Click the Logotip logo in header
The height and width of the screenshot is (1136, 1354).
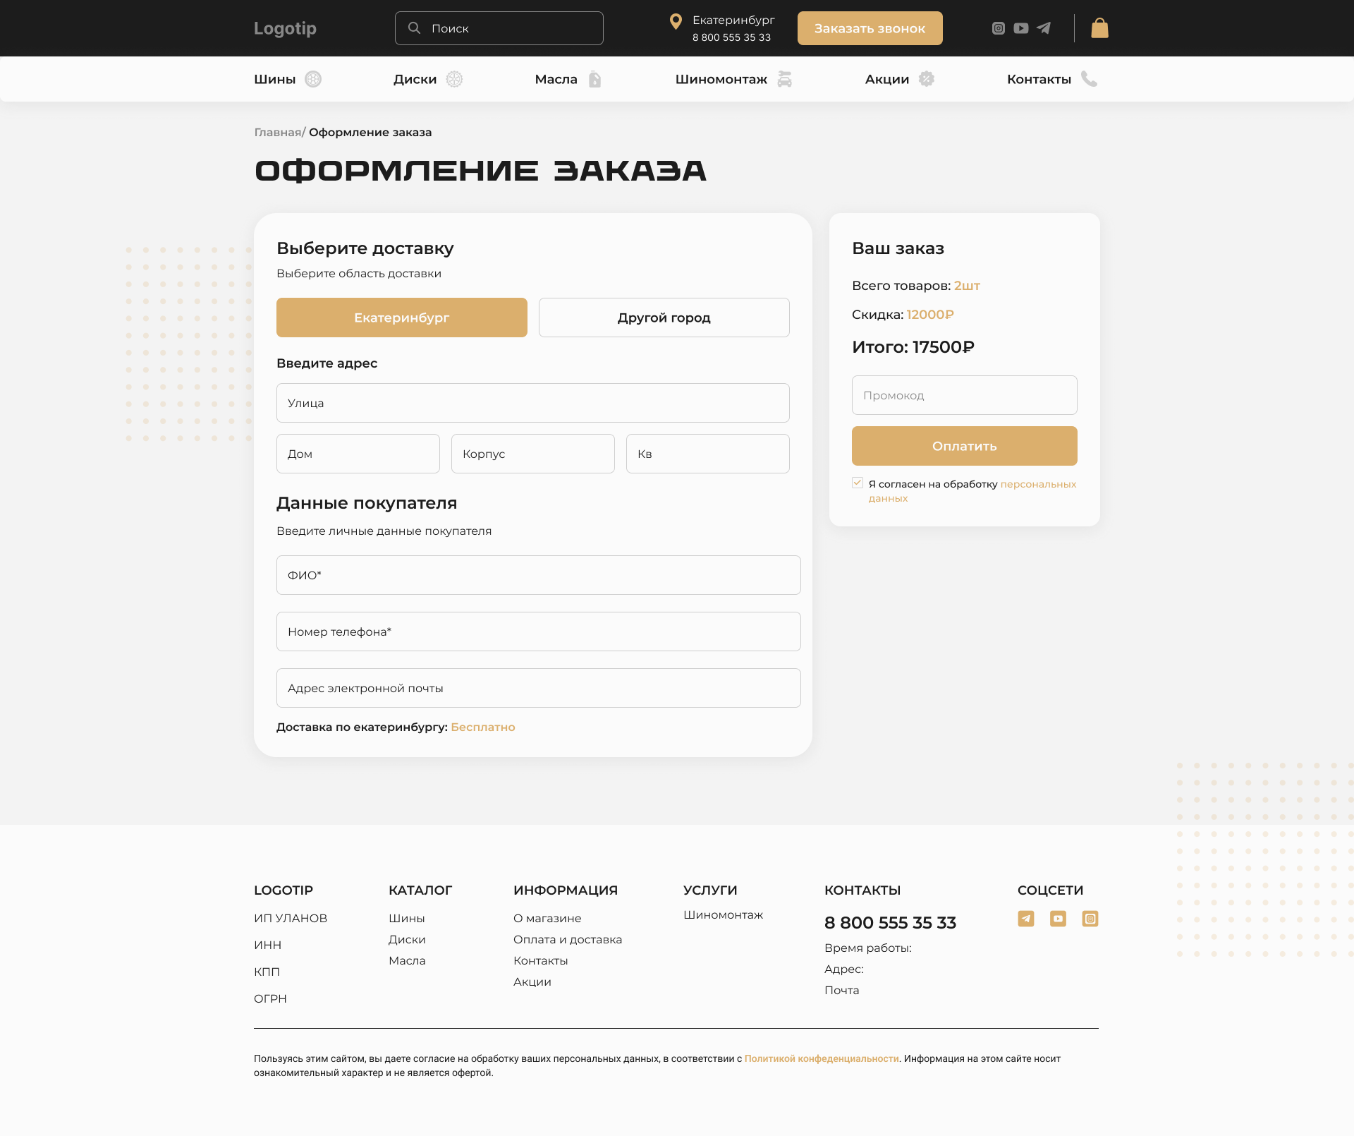click(x=285, y=28)
